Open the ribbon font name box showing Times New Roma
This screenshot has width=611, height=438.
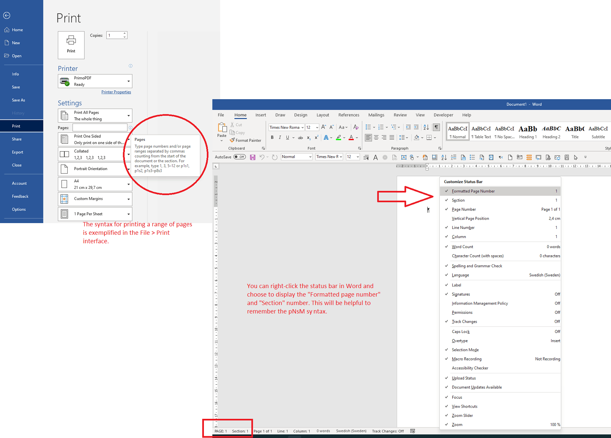(286, 127)
